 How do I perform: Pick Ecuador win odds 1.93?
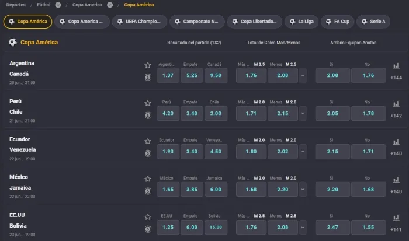click(x=168, y=151)
